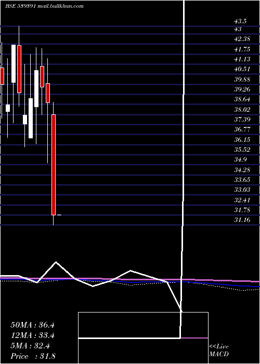Click the '12MA : 33.4' indicator text
This screenshot has width=260, height=364.
32,335
